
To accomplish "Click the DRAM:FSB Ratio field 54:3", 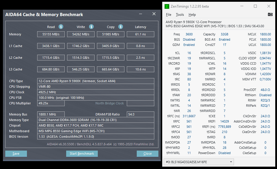I will point(141,114).
